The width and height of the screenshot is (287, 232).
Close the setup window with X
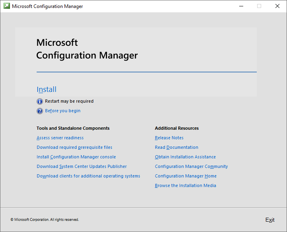[277, 6]
